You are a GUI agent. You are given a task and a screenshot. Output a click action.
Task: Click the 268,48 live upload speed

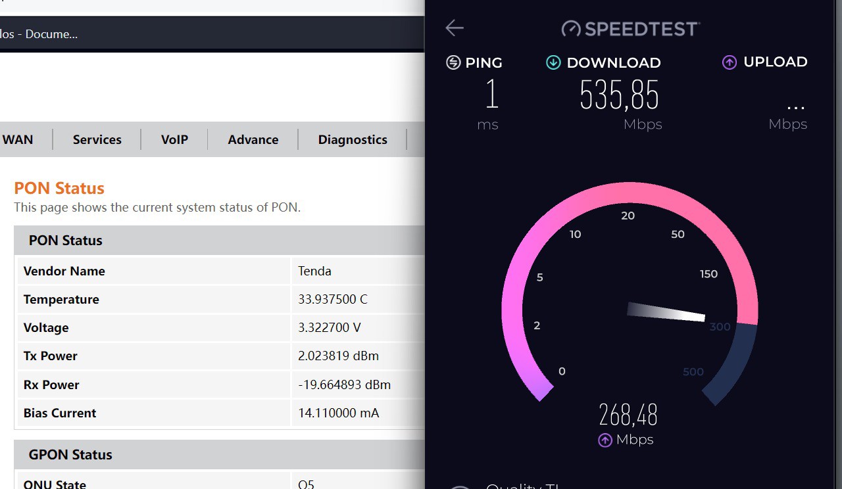628,415
